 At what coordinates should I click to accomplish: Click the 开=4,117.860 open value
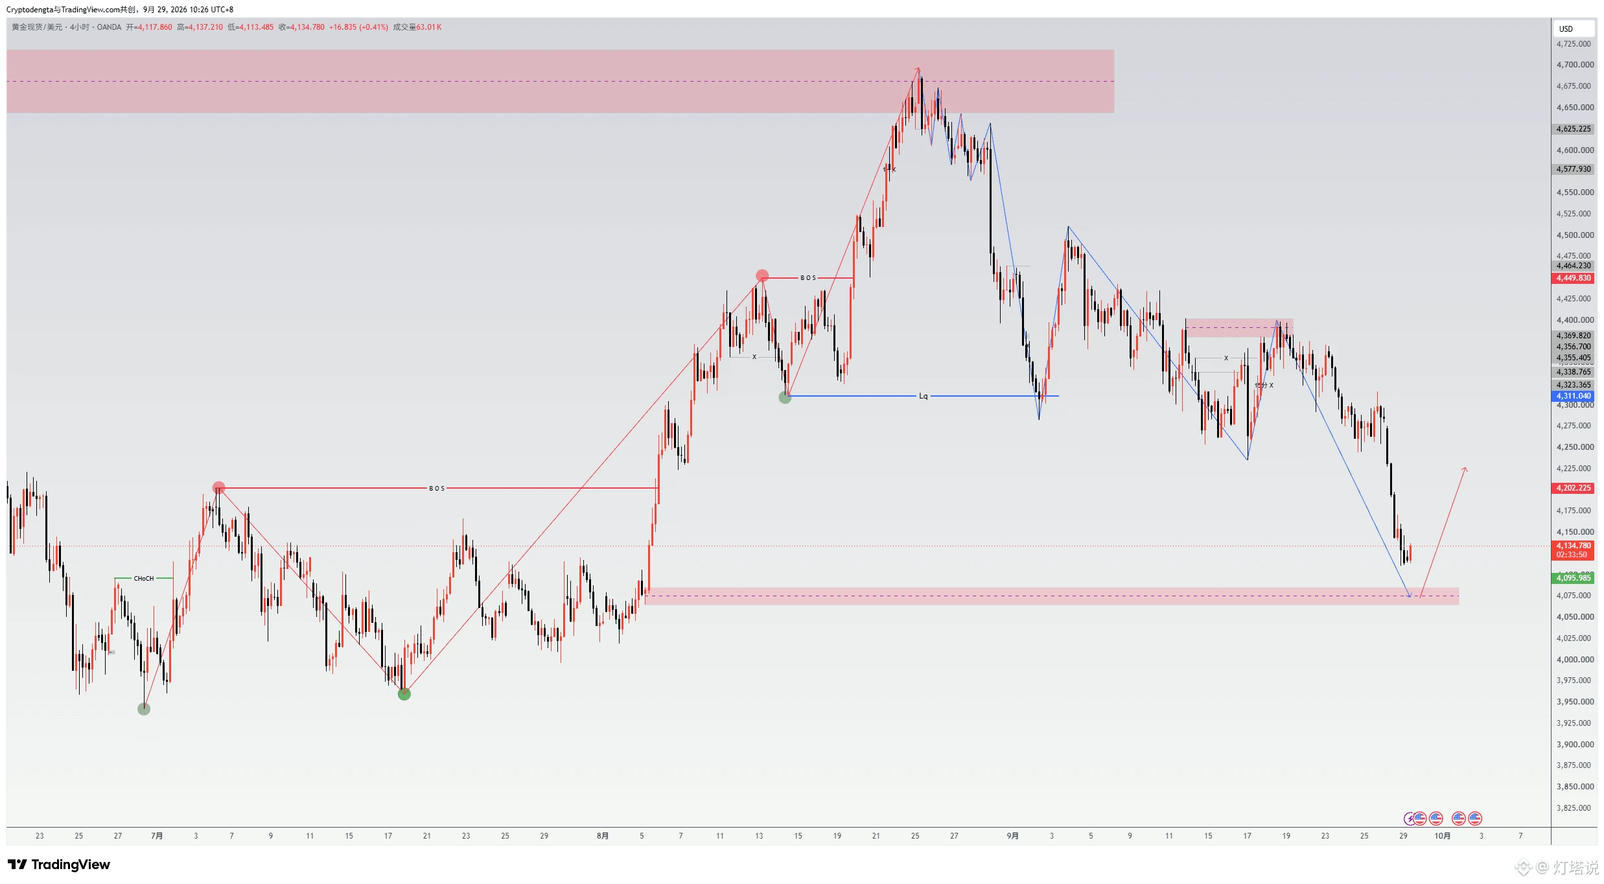149,27
